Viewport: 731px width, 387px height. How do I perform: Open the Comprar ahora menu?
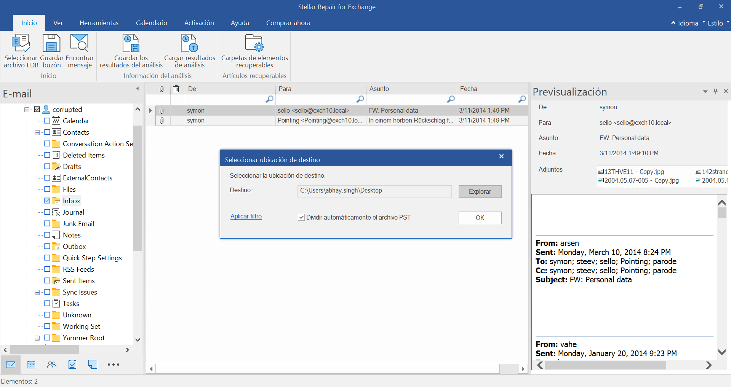tap(288, 23)
